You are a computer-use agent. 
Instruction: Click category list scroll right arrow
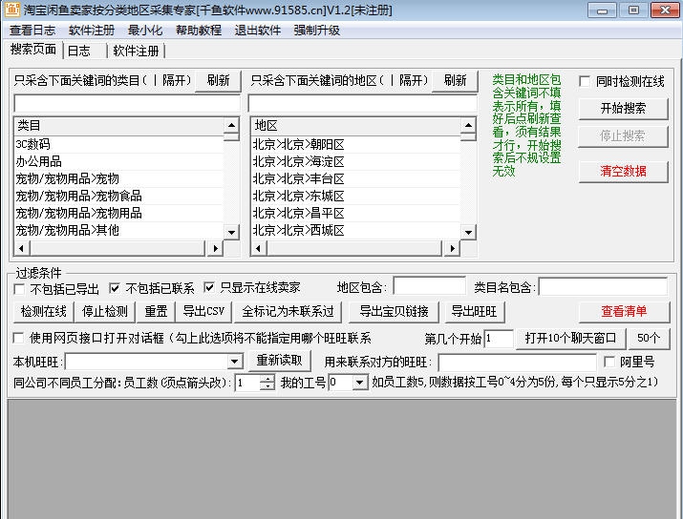point(215,248)
